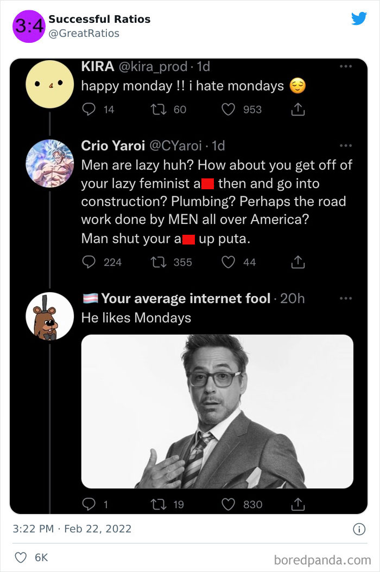Open the options menu on the meme reply
380x572 pixels.
point(346,298)
